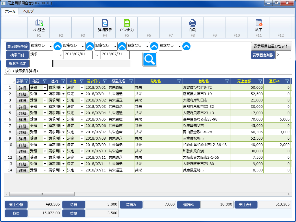This screenshot has height=222, width=296.
Task: Click the scrollbar right arrow
Action: coord(289,194)
